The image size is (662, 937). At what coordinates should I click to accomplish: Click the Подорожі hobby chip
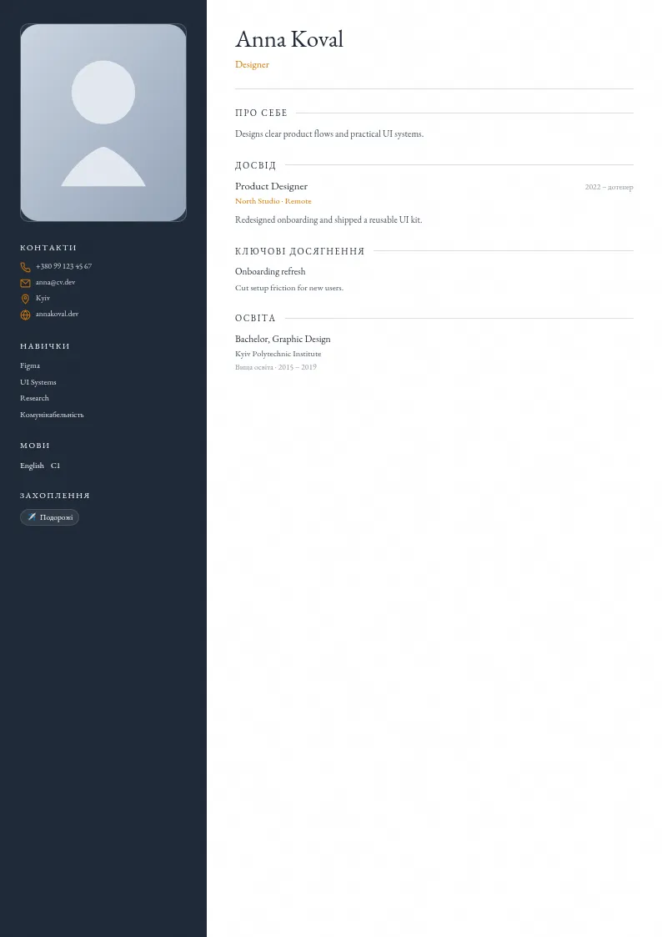(49, 517)
